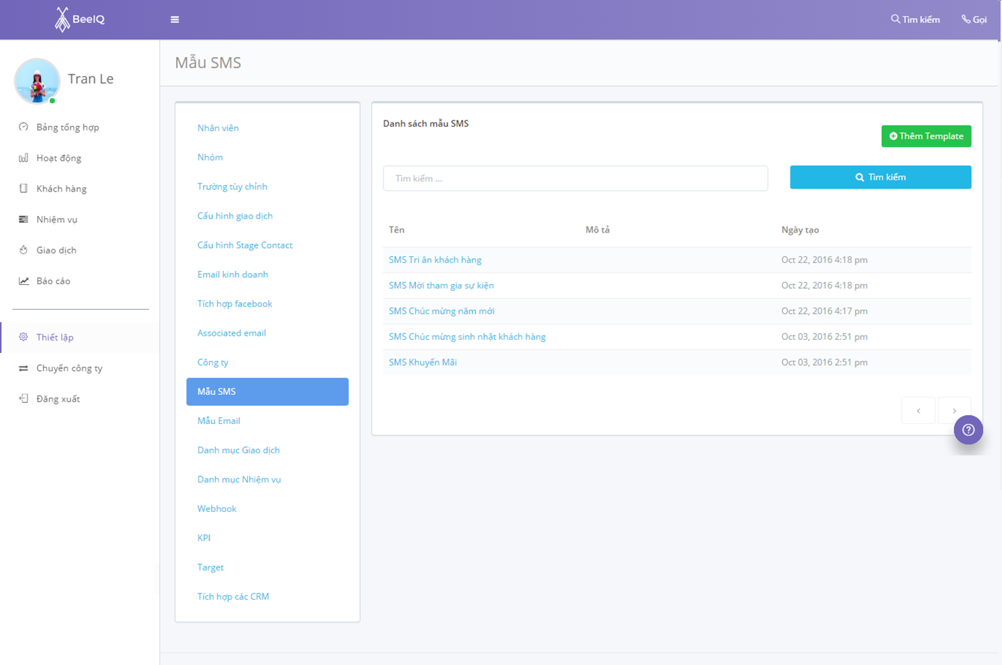Open SMS Khuyến Mãi template
The height and width of the screenshot is (665, 1002).
[422, 362]
